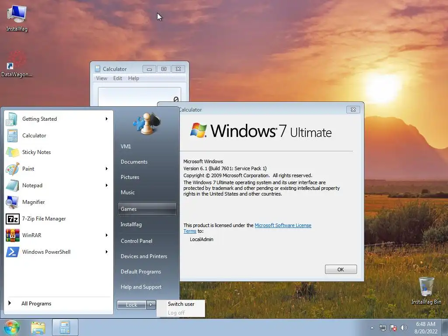Click the volume speaker tray icon

tap(403, 328)
